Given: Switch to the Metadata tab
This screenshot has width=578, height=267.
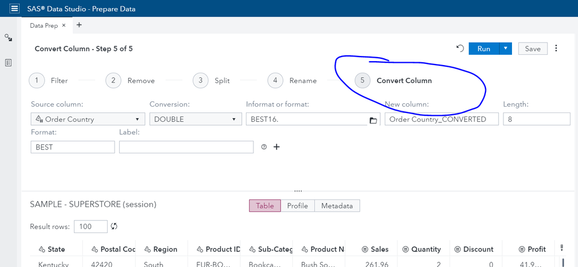Looking at the screenshot, I should coord(337,206).
